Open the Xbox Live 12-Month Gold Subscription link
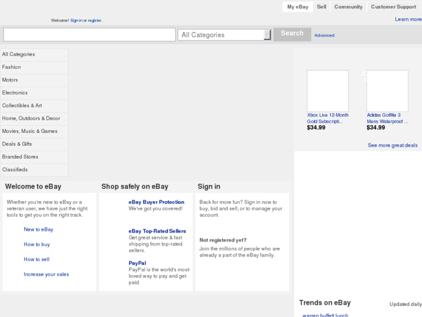422x317 pixels. point(328,118)
